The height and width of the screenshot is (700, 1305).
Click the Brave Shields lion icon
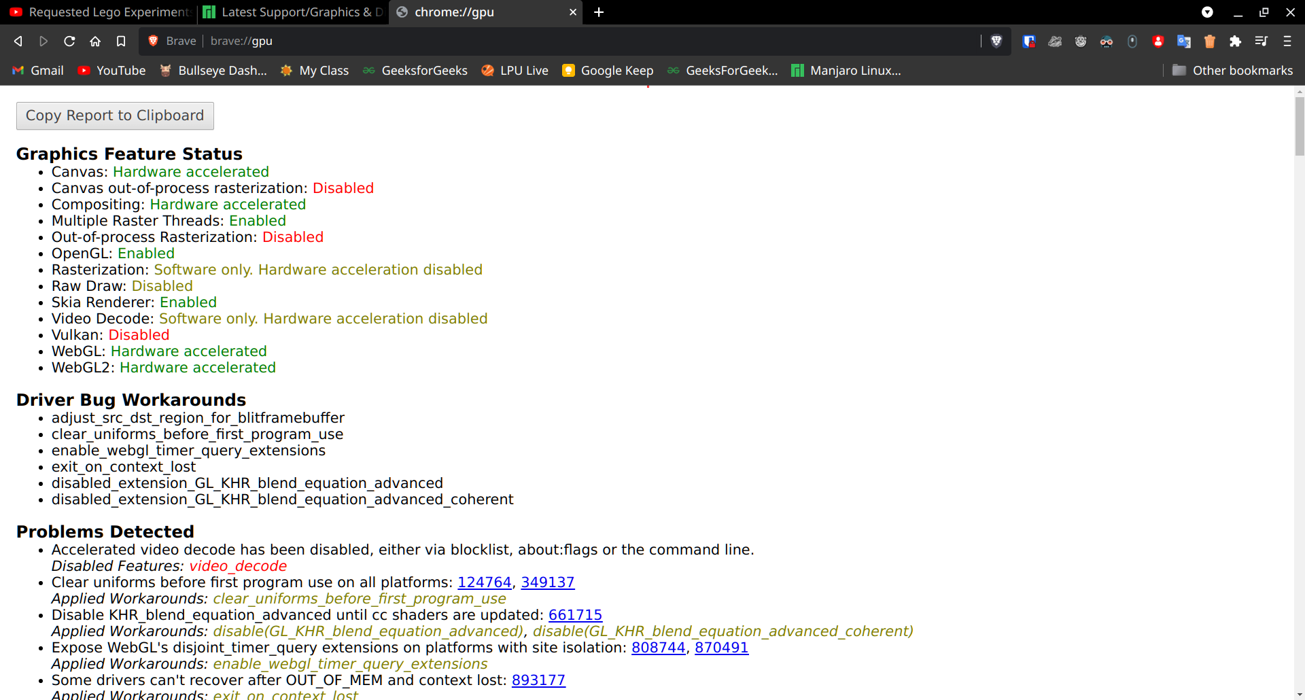click(x=996, y=41)
